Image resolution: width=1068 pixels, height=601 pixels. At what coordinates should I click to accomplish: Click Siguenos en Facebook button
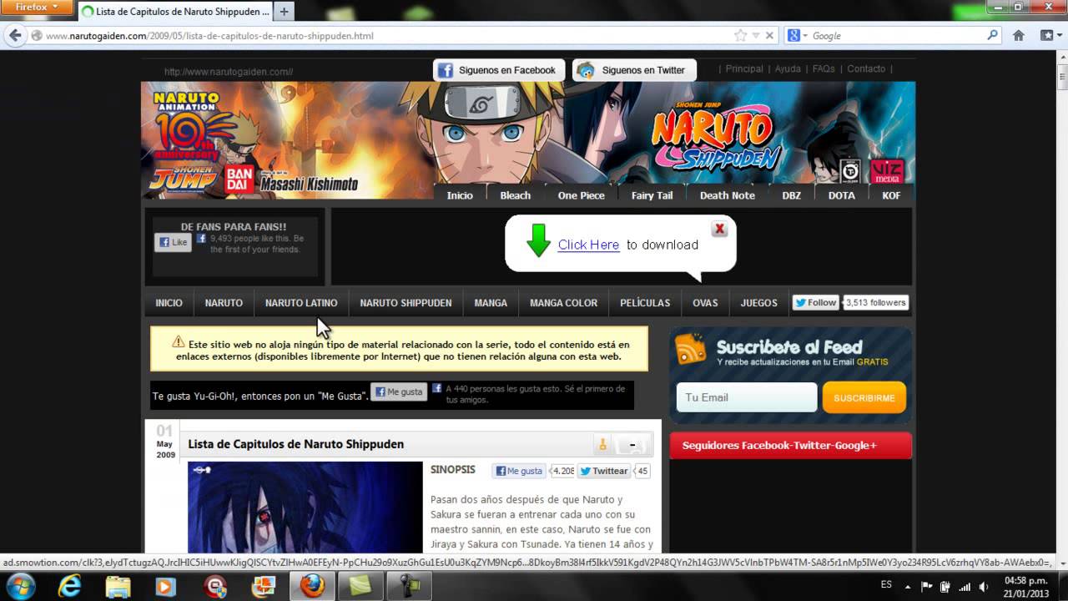pyautogui.click(x=499, y=70)
